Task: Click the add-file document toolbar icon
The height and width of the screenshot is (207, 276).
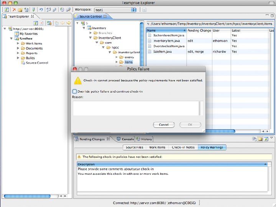Action: (x=26, y=10)
